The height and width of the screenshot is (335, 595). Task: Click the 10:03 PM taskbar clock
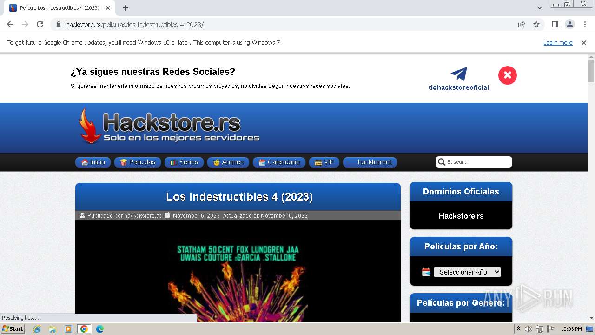[571, 329]
